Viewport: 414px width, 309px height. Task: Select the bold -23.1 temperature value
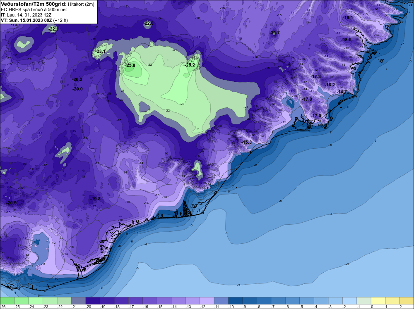click(100, 51)
